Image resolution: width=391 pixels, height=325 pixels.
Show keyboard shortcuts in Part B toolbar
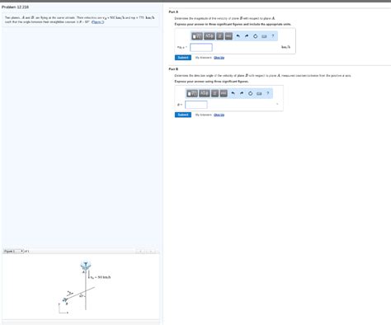pyautogui.click(x=259, y=93)
